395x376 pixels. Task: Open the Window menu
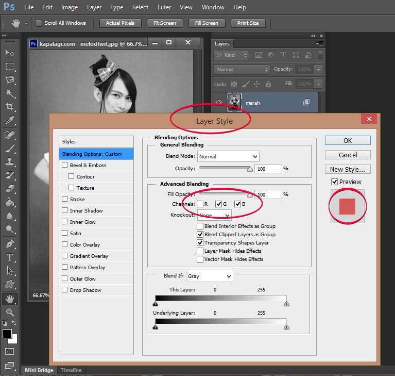point(213,7)
